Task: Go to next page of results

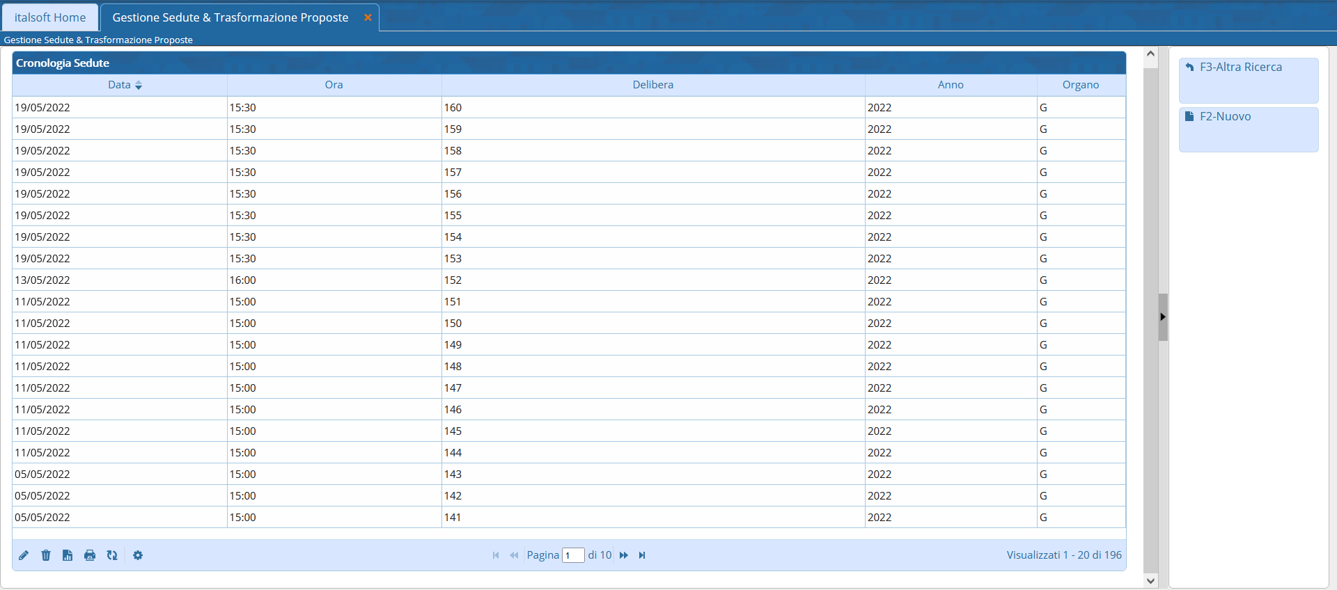Action: [x=624, y=555]
